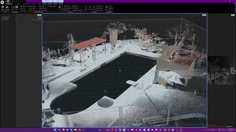Open the Colorize dropdown arrow
The height and width of the screenshot is (132, 236).
pos(82,8)
